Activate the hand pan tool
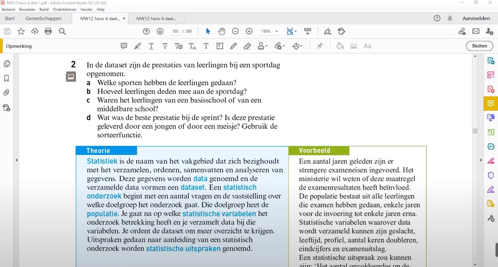The height and width of the screenshot is (267, 498). click(222, 32)
